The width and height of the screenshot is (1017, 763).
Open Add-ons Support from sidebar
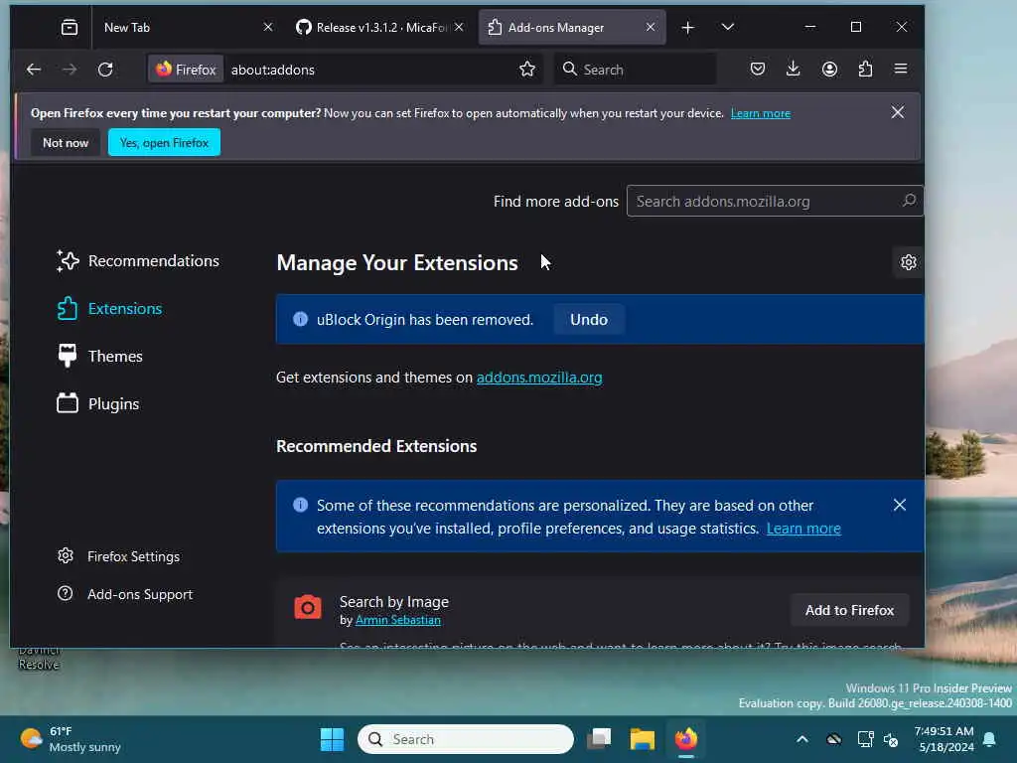click(125, 594)
